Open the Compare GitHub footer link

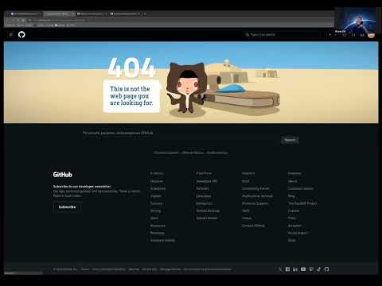[162, 240]
